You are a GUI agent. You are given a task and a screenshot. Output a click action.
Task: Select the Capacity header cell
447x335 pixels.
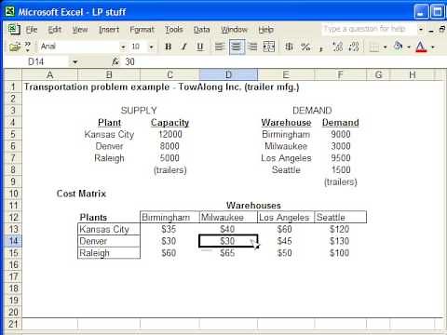pos(169,123)
